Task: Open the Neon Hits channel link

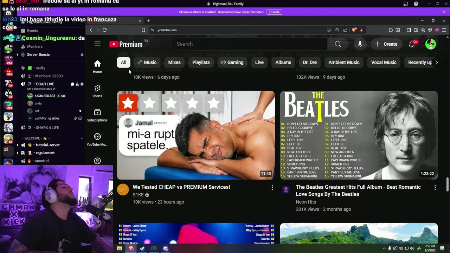Action: click(x=306, y=202)
